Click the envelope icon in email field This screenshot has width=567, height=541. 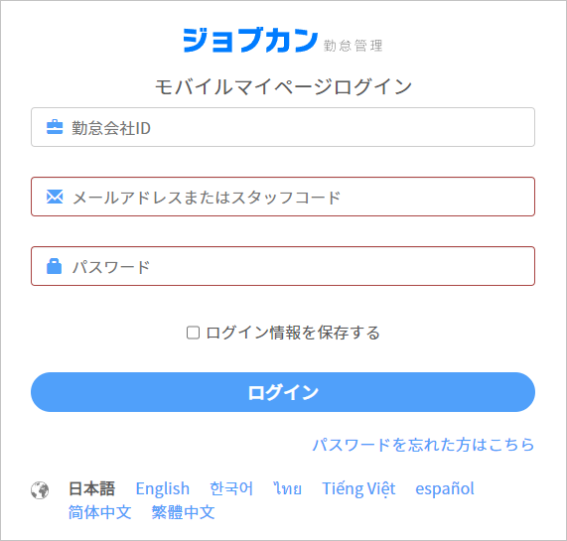[55, 197]
